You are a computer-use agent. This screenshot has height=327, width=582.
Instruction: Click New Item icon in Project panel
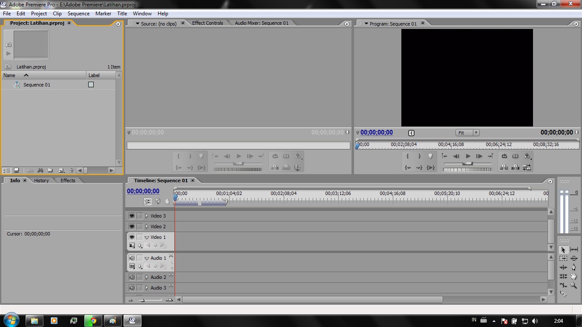[x=61, y=170]
